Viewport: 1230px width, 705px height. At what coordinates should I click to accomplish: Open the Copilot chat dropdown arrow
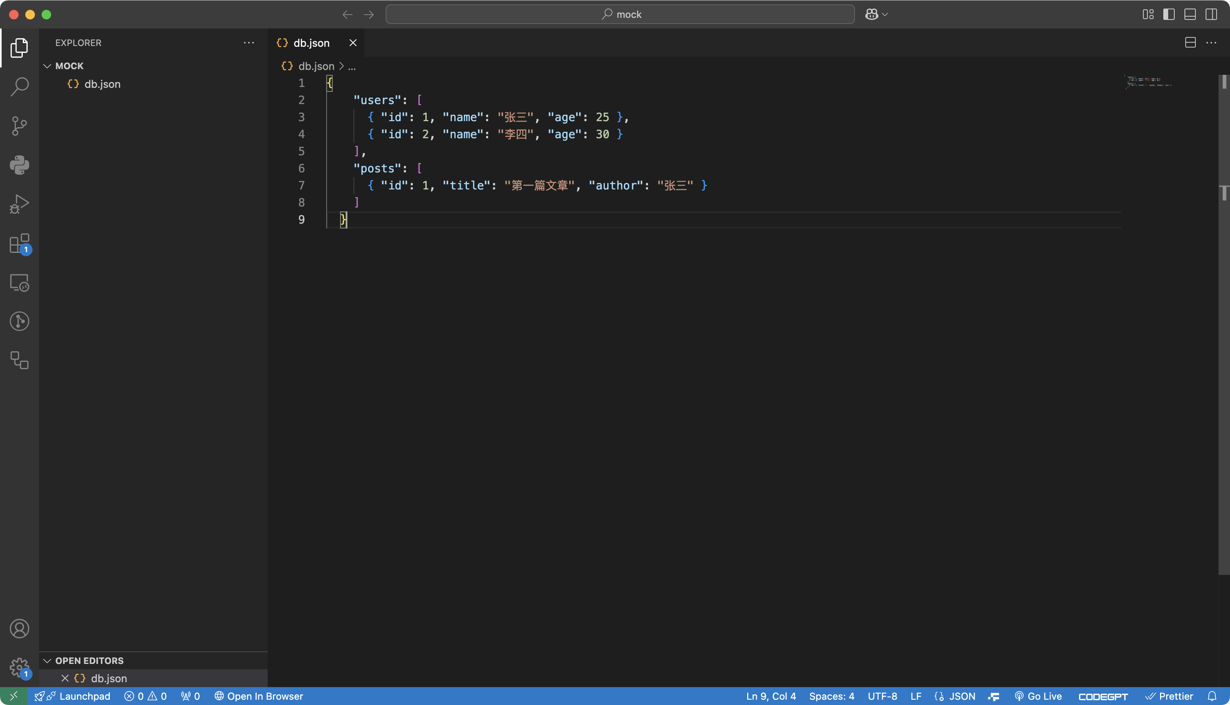click(x=885, y=15)
